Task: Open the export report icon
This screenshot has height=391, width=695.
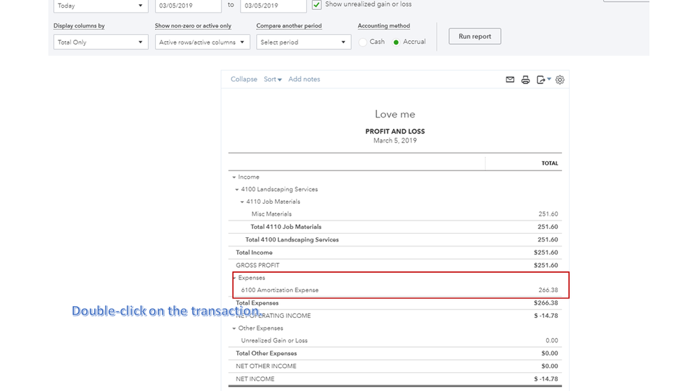Action: pos(543,80)
